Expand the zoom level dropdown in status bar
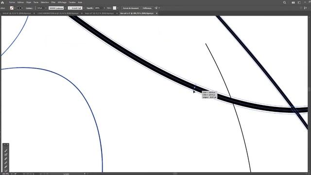 pyautogui.click(x=12, y=174)
